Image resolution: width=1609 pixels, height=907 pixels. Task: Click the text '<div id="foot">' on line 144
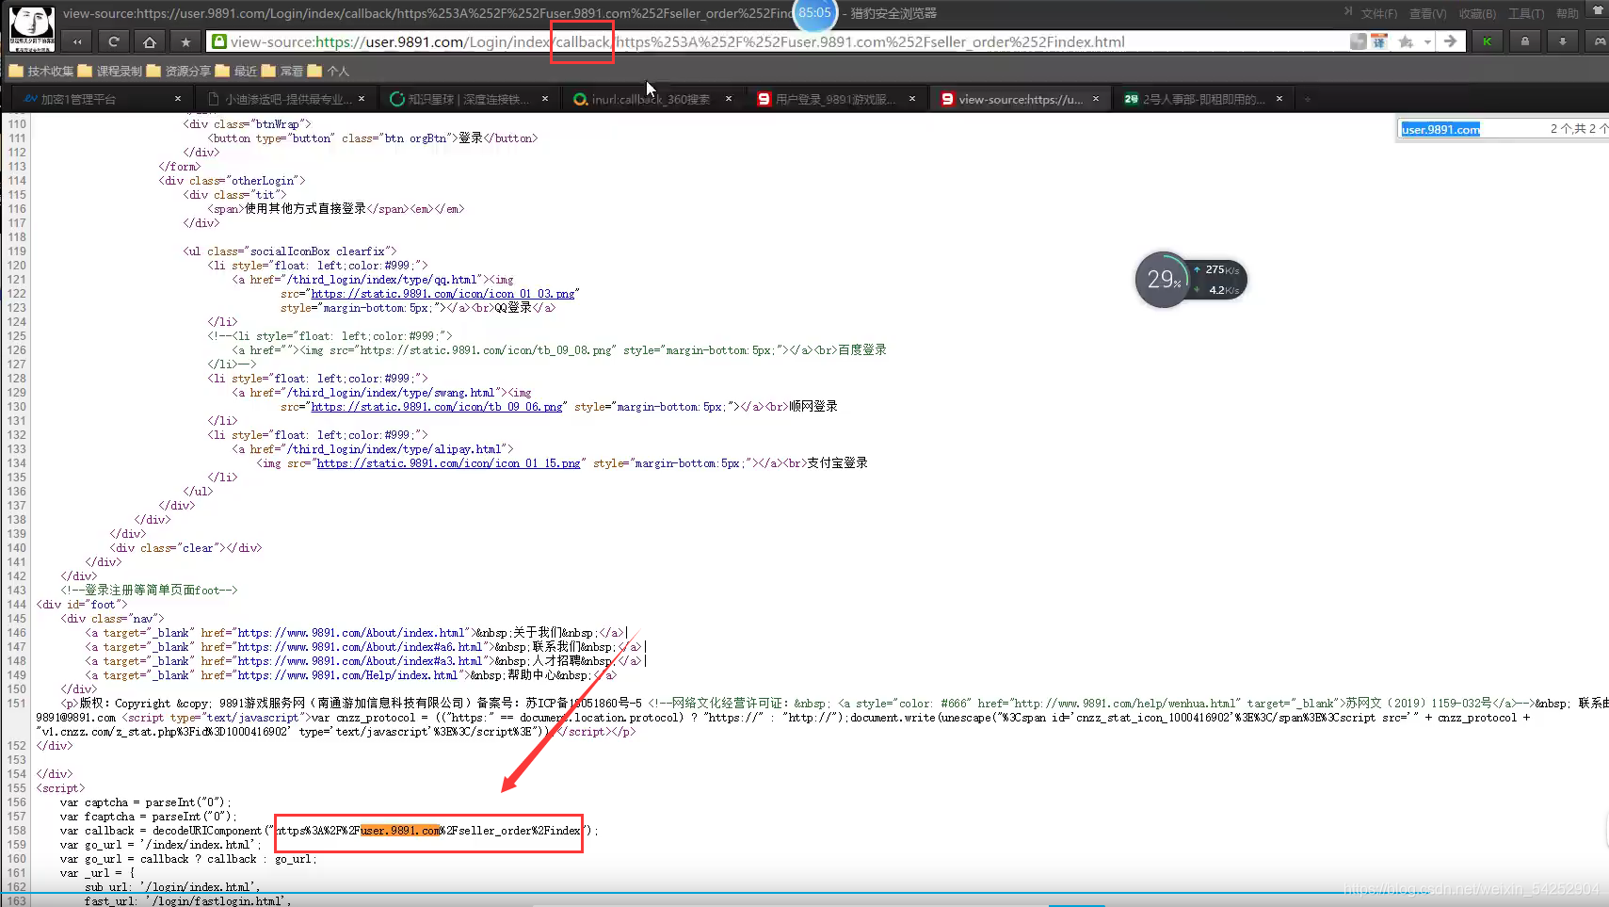82,605
